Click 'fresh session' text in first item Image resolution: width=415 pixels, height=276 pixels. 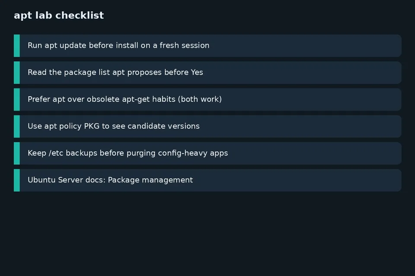tap(184, 45)
